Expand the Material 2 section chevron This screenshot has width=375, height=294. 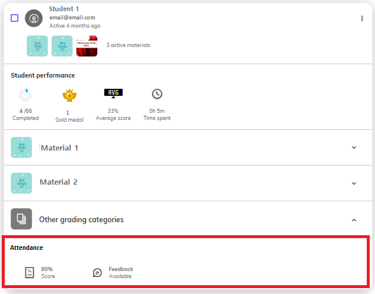354,183
